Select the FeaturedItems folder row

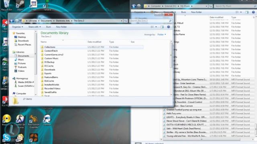[92, 77]
